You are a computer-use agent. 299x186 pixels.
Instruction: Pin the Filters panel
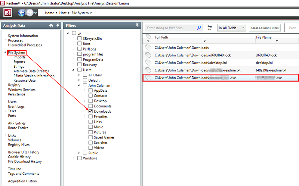click(137, 25)
